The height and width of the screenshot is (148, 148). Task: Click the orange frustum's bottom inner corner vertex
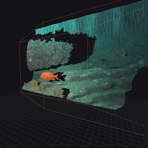(x=44, y=109)
